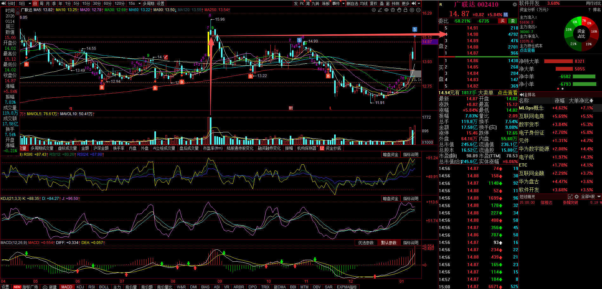The image size is (602, 289).
Task: Toggle the eye visibility icon above the chart
Action: tap(386, 10)
